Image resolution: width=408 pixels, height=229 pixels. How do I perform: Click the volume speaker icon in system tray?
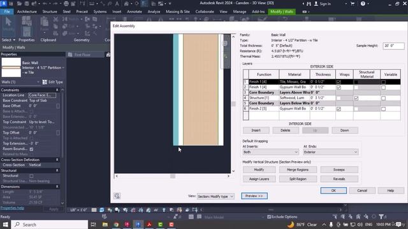[x=360, y=225]
